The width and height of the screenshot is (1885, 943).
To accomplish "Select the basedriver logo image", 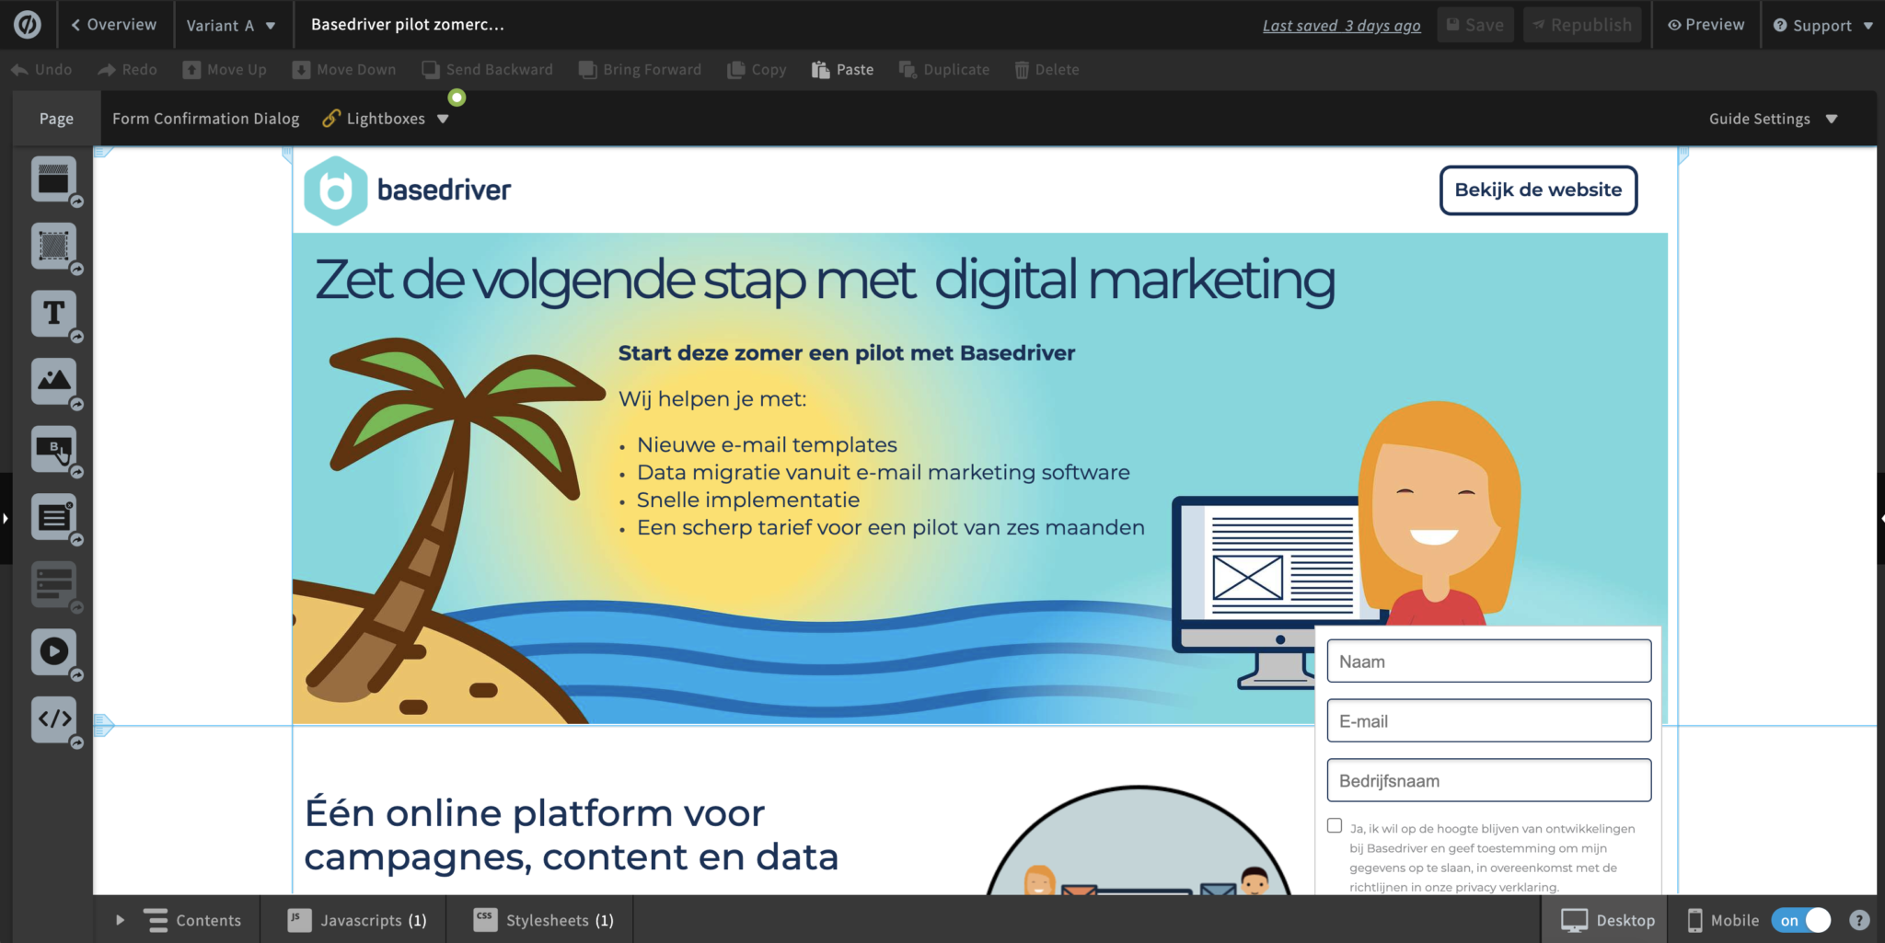I will coord(408,190).
